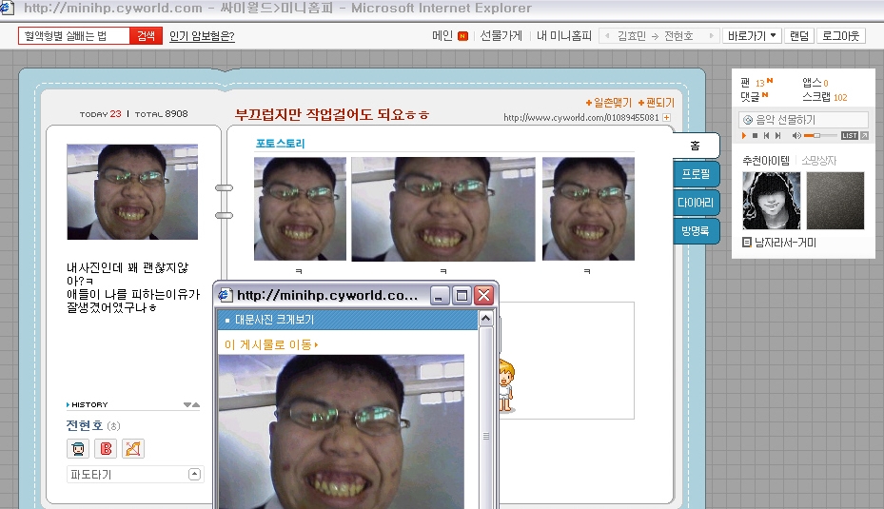Stop the music player playback
The height and width of the screenshot is (509, 884).
755,136
